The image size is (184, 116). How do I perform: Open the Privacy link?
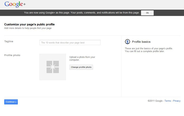177,101
